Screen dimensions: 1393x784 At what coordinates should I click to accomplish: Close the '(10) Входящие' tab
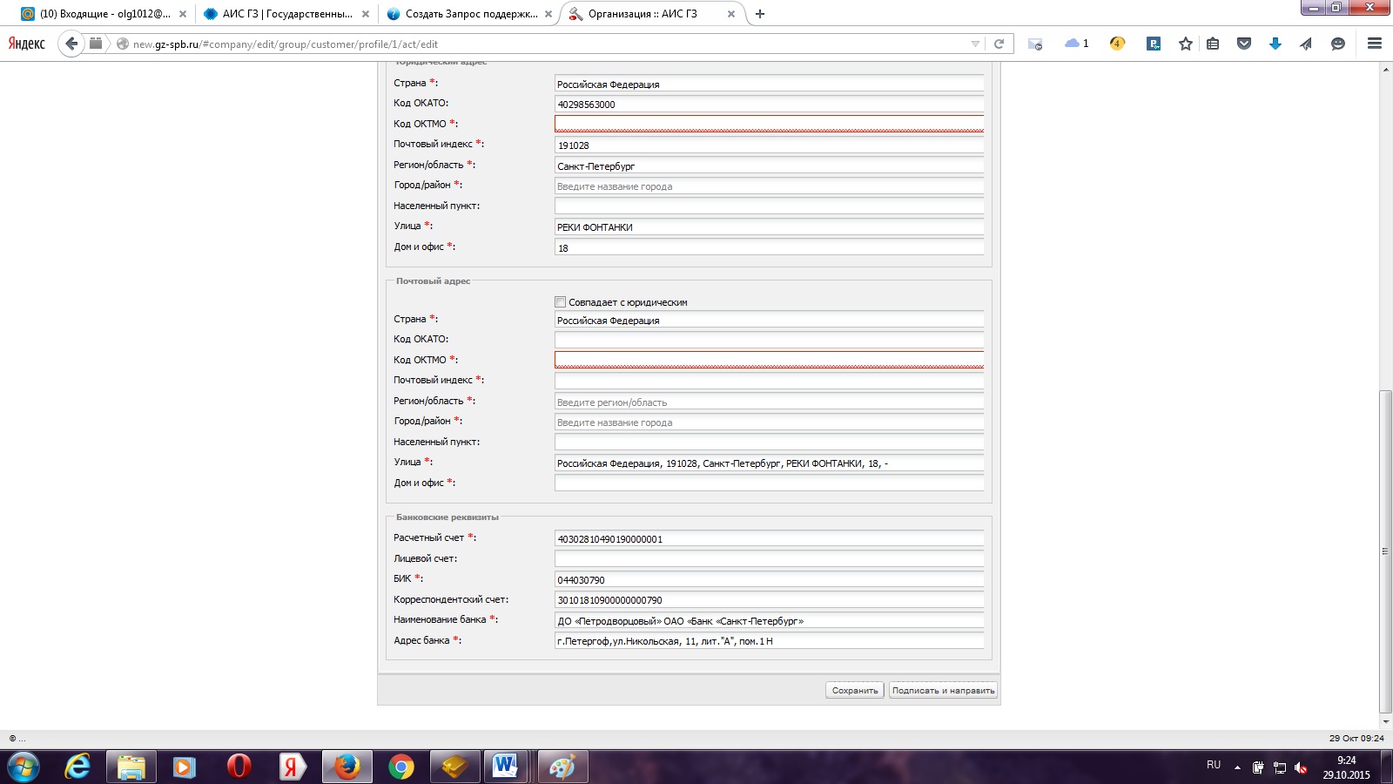pyautogui.click(x=183, y=14)
